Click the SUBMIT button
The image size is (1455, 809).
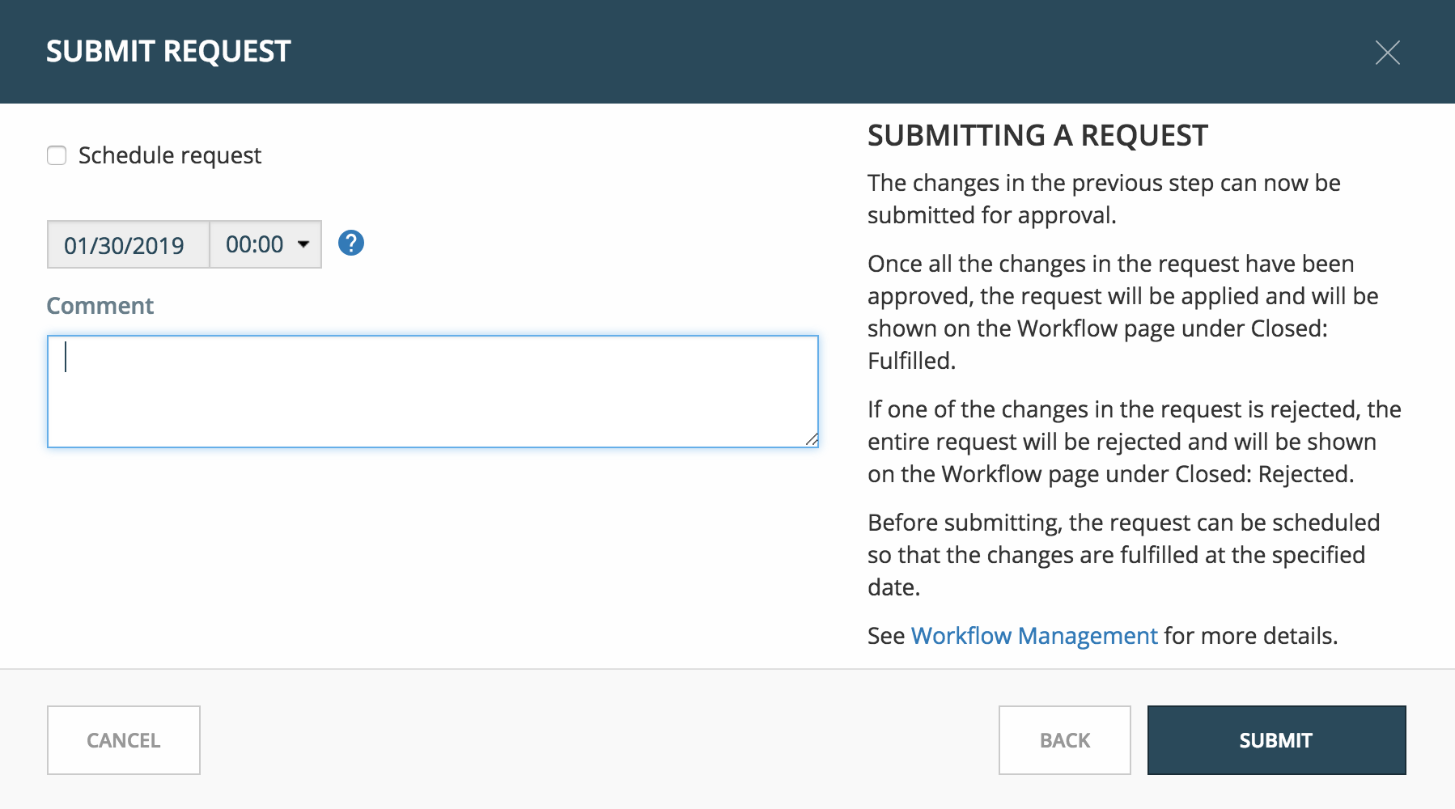[x=1276, y=740]
